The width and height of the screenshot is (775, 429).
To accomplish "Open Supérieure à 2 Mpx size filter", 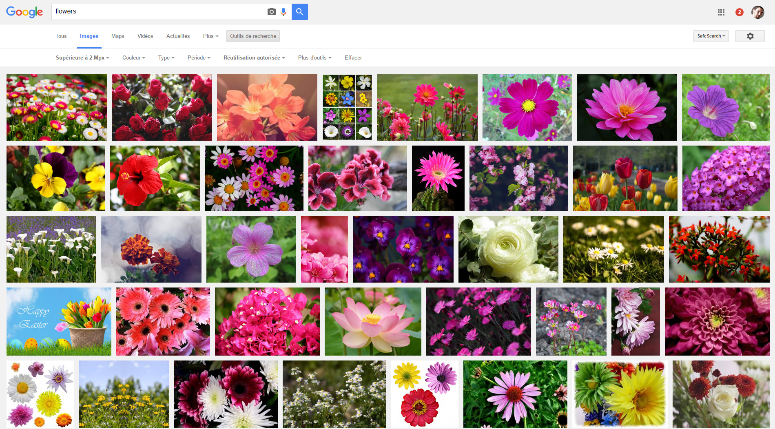I will 82,57.
